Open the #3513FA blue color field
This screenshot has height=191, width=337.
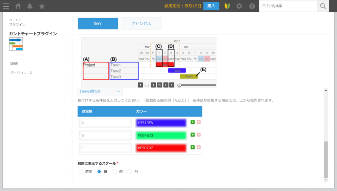click(161, 123)
